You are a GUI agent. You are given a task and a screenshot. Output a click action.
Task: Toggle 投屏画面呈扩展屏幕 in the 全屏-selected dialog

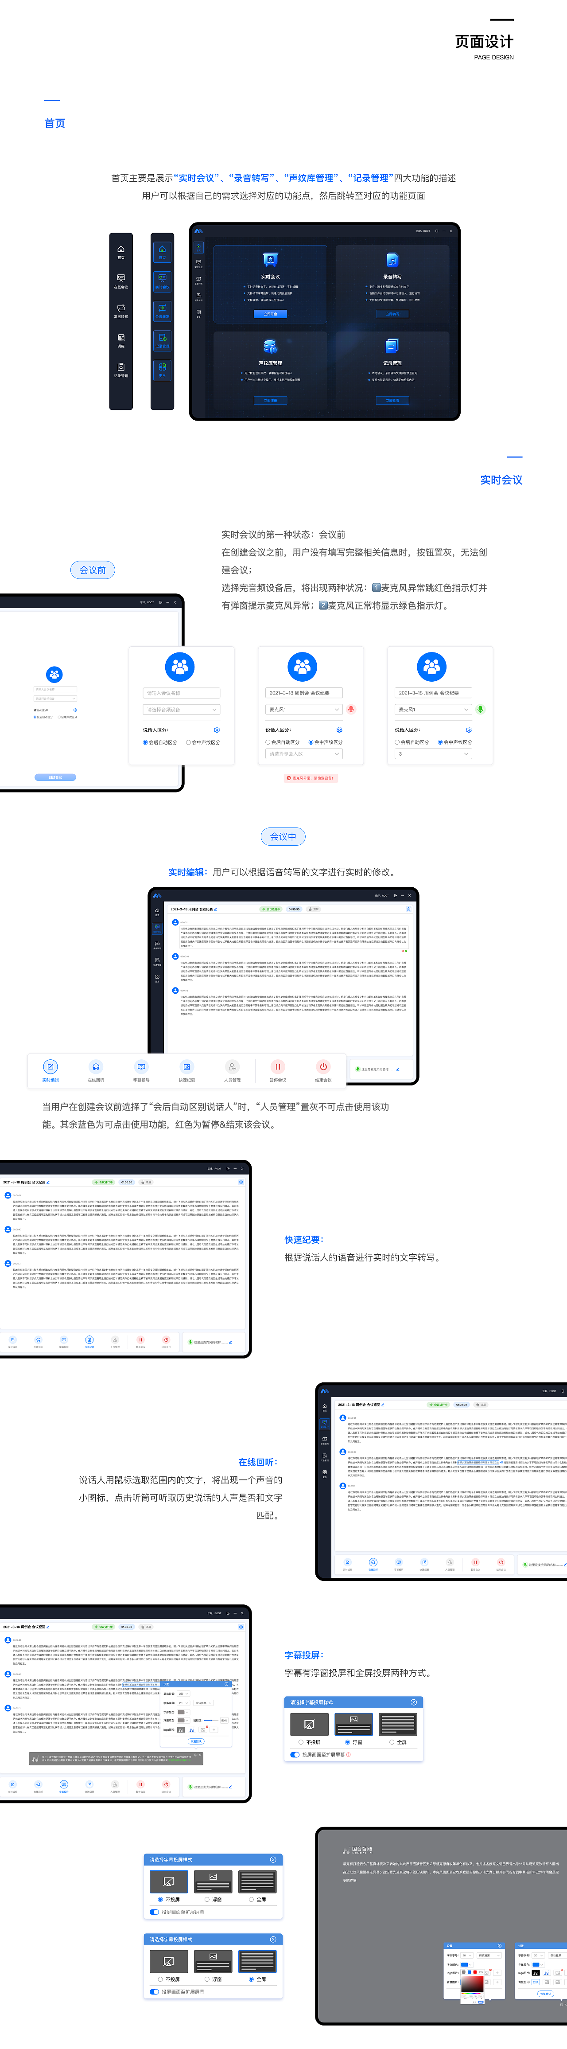tap(154, 1992)
